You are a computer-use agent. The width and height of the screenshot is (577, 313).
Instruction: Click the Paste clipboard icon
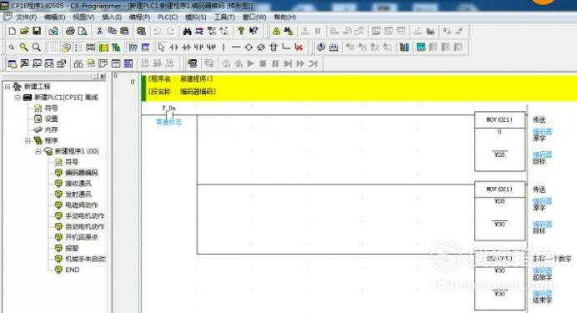click(124, 31)
